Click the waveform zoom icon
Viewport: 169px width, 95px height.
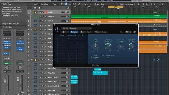coord(138,4)
